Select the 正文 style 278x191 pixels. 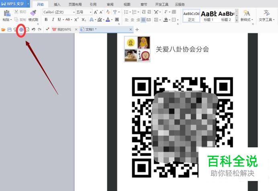191,16
